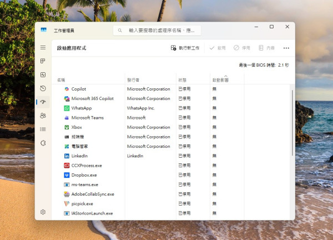The width and height of the screenshot is (333, 240).
Task: Click the 內容 properties button
Action: 266,48
